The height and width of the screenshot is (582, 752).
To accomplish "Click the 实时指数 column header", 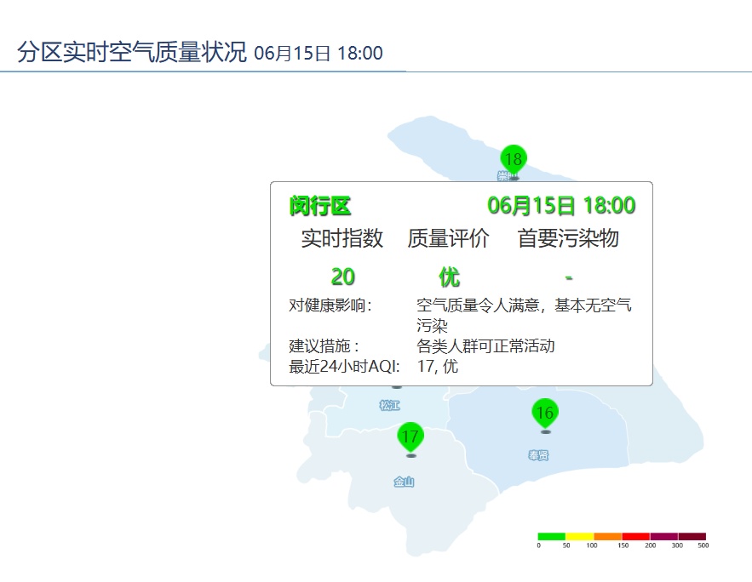I will 342,238.
